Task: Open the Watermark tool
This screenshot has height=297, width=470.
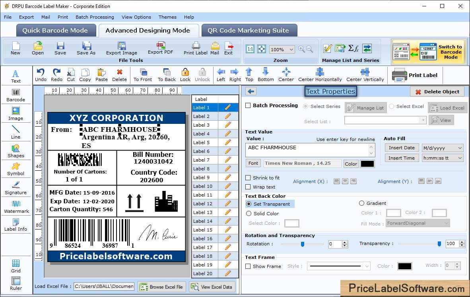Action: coord(16,207)
